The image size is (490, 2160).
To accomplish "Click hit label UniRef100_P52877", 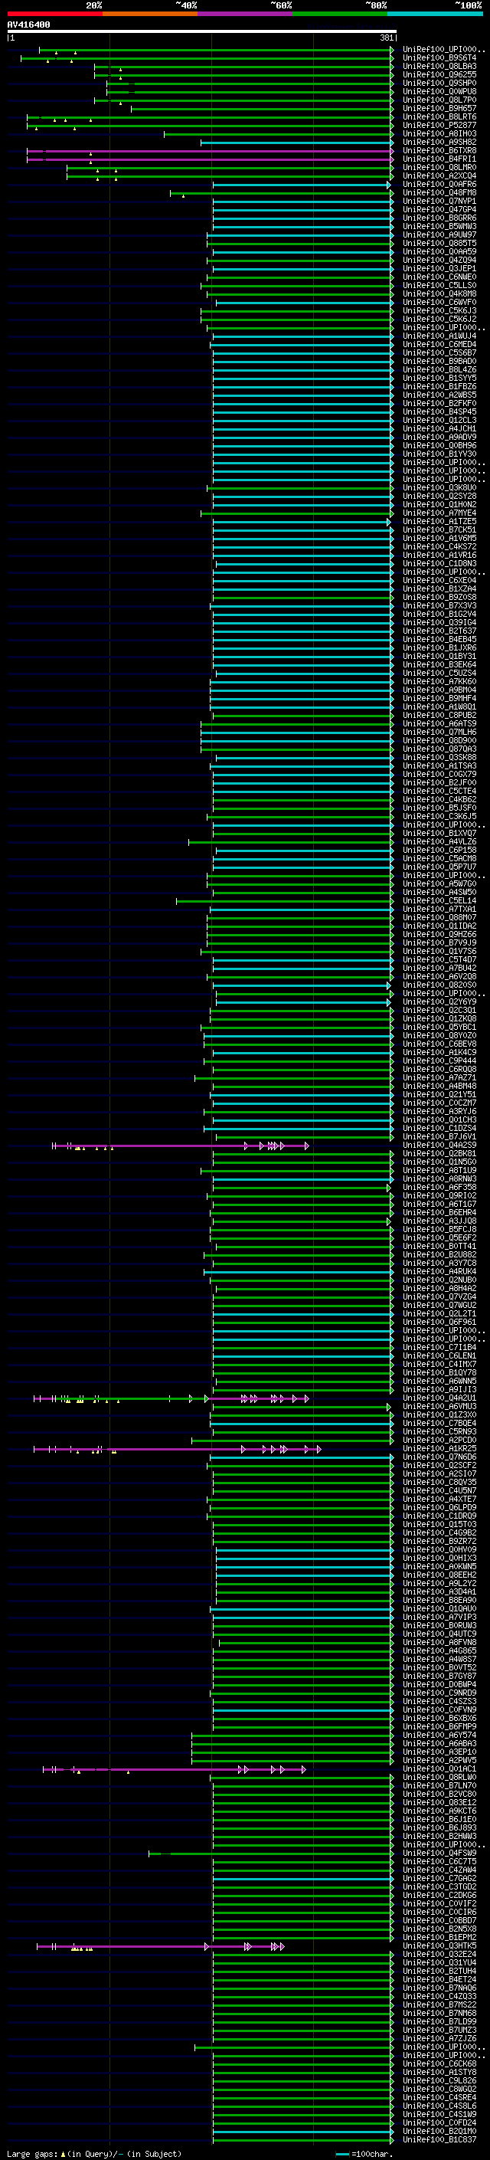I will (x=439, y=125).
